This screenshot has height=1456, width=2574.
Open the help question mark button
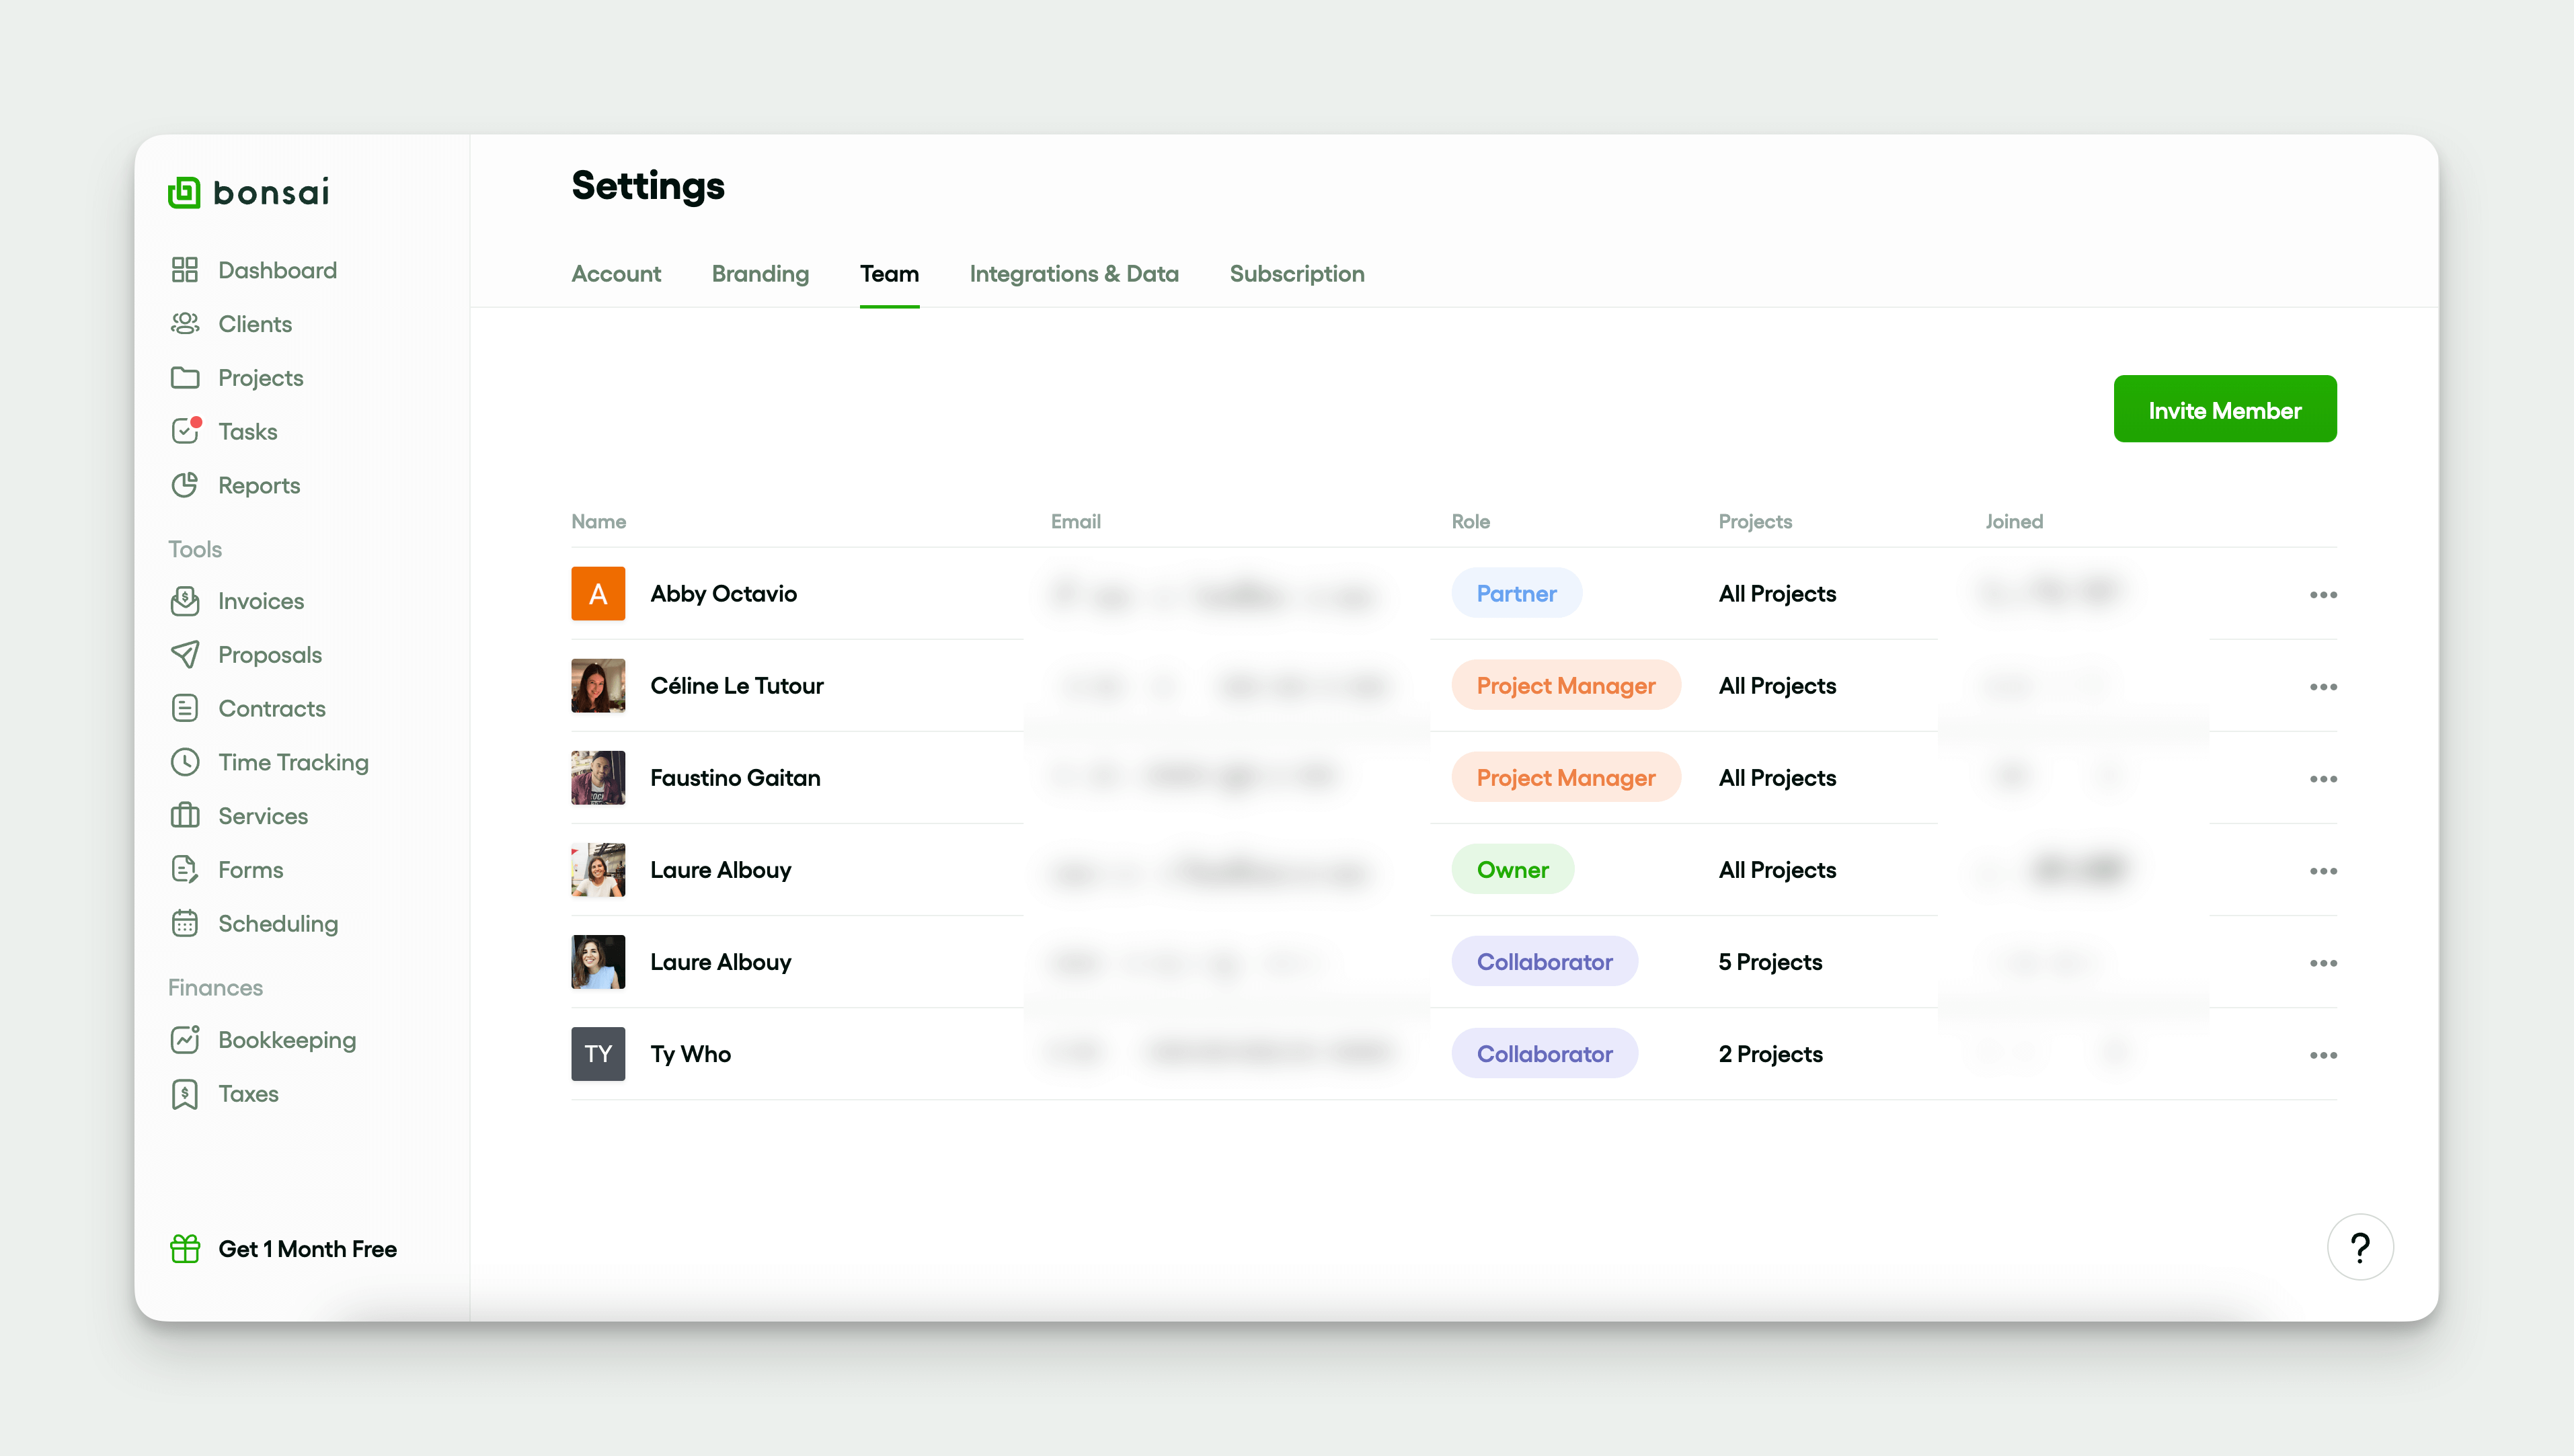point(2360,1247)
